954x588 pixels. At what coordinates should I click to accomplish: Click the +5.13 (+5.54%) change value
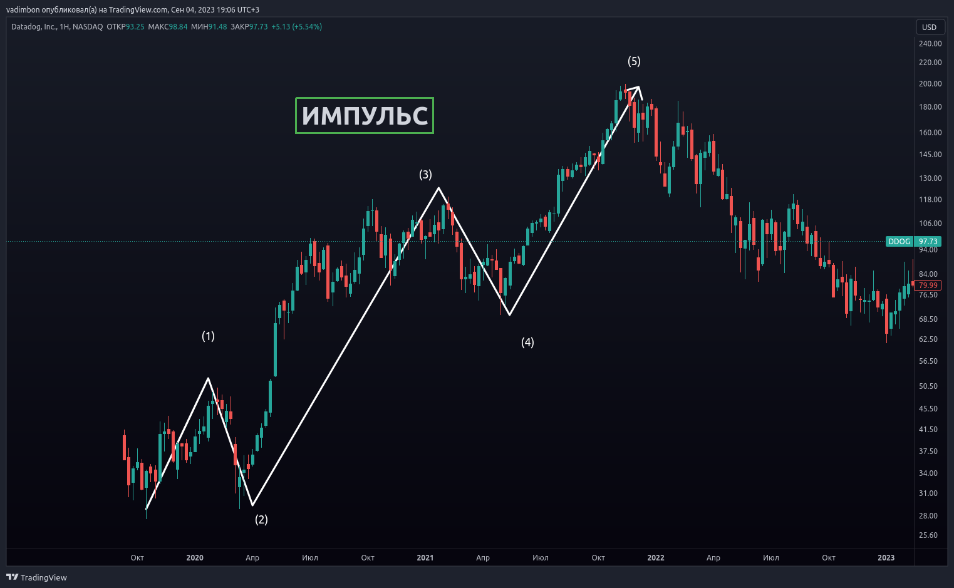pyautogui.click(x=296, y=27)
